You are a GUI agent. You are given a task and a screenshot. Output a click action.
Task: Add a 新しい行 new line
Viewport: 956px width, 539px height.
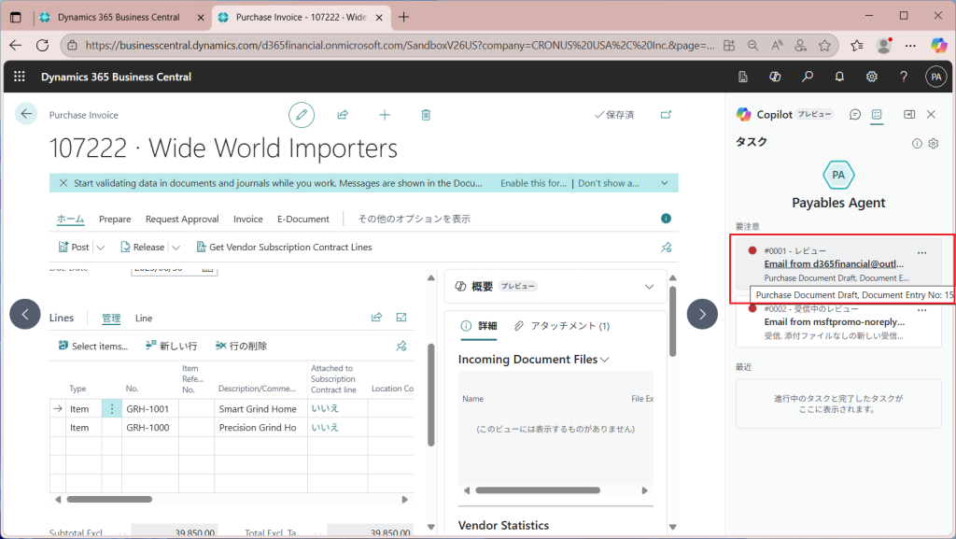point(172,346)
